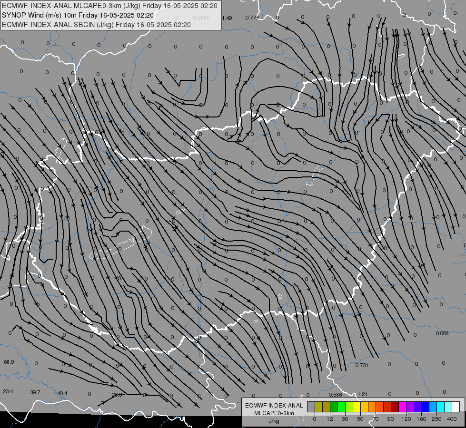Viewport: 466px width, 428px height.
Task: Click the legend label ECMWF-INDEX-ANAL
Action: pos(274,406)
